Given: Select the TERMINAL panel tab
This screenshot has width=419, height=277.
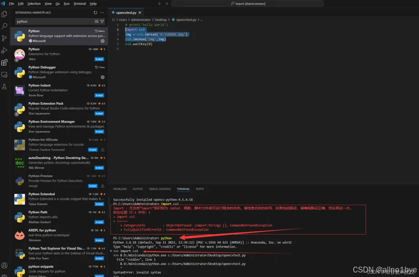Looking at the screenshot, I should coord(183,189).
